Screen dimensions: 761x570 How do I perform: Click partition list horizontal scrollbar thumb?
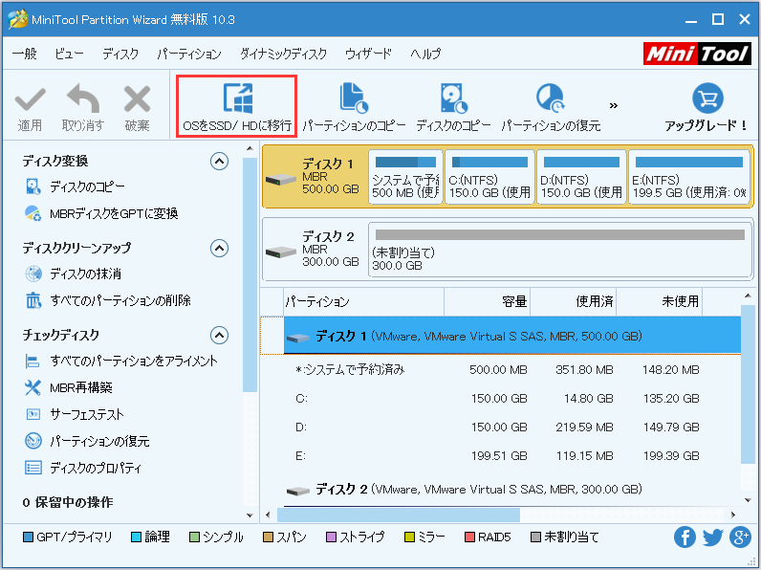pyautogui.click(x=399, y=515)
